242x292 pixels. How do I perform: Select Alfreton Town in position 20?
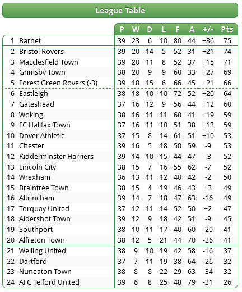42,240
